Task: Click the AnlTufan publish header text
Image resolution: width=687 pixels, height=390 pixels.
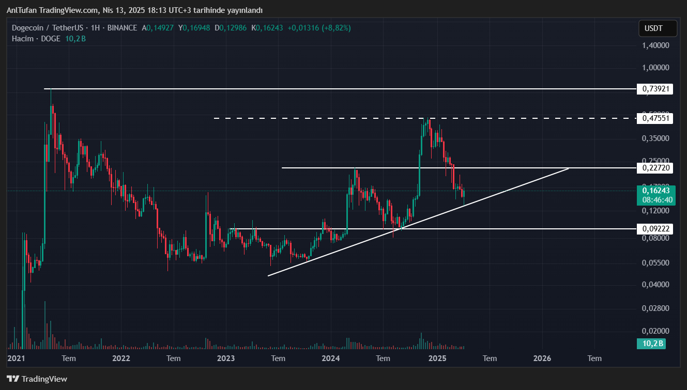Action: point(134,10)
